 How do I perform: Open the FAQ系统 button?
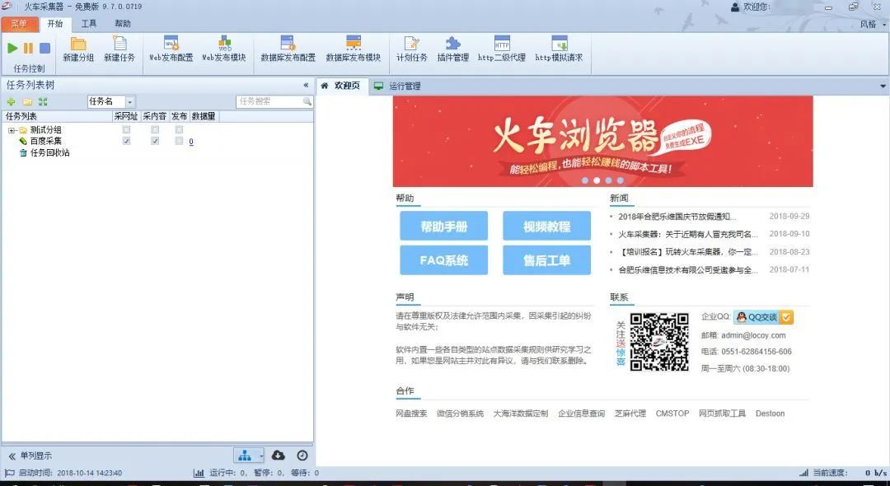coord(444,260)
